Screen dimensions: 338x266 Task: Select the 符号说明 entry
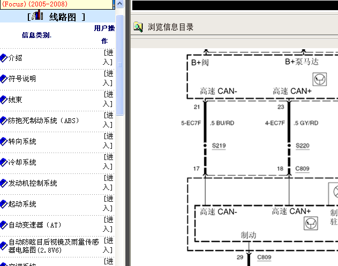coord(22,79)
